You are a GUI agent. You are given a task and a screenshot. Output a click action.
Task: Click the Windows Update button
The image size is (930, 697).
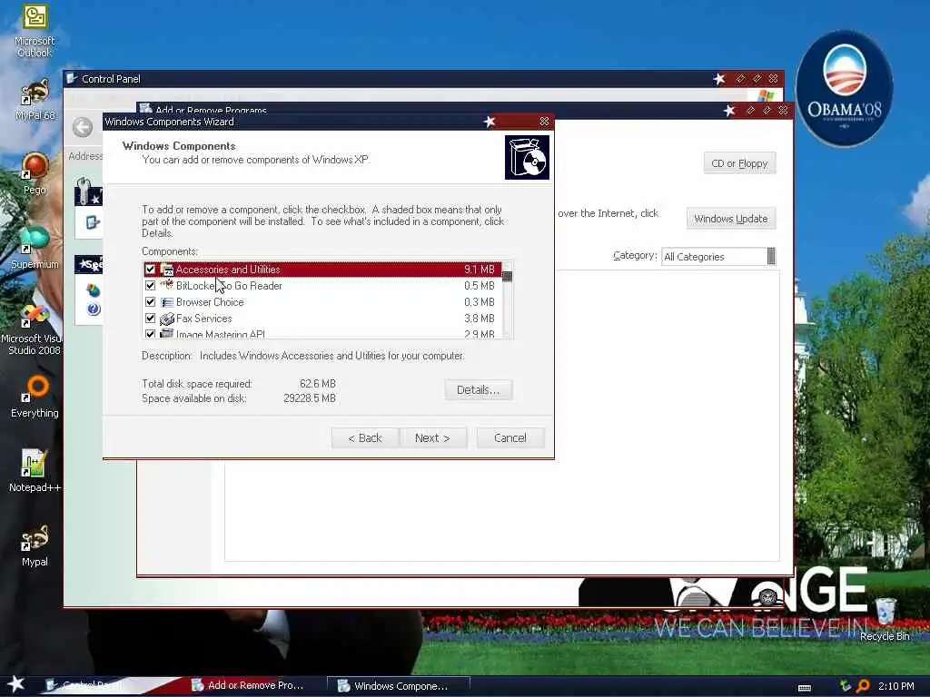pos(731,219)
